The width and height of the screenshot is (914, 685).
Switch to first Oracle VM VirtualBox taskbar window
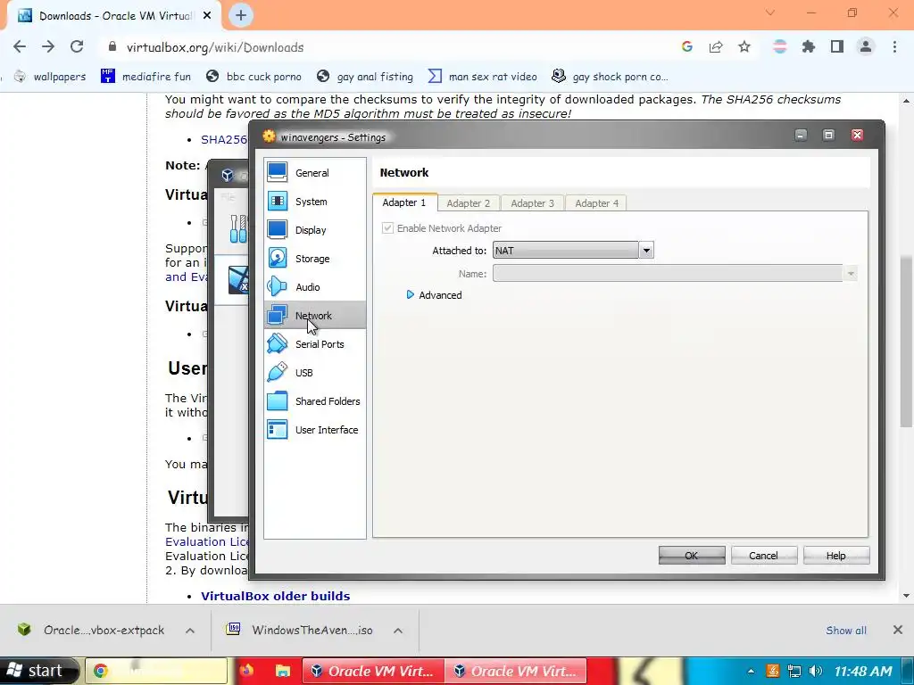(373, 671)
